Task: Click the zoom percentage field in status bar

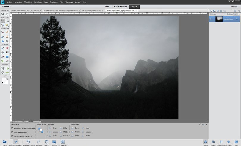Action: pos(14,122)
